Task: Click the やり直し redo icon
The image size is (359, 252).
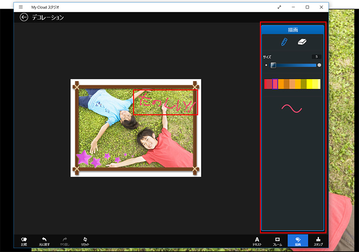Action: pyautogui.click(x=65, y=241)
